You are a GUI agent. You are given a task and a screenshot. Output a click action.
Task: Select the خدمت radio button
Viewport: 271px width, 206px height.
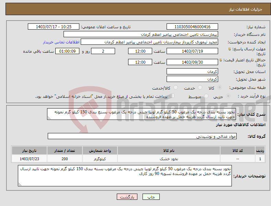200,87
